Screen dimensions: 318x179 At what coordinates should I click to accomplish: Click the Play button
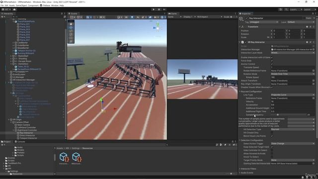[154, 9]
